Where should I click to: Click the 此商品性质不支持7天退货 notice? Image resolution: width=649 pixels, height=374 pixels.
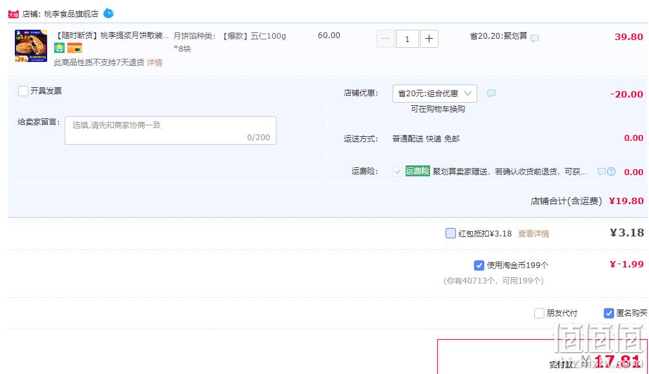point(99,63)
